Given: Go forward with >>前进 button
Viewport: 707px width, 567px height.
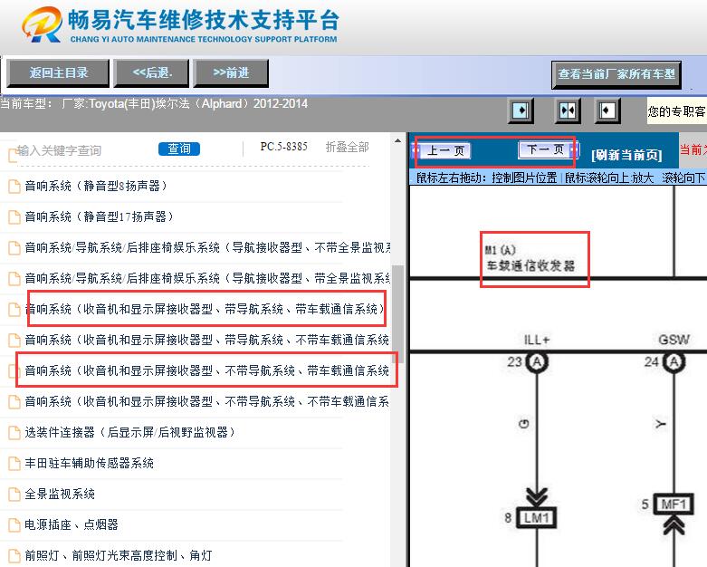Looking at the screenshot, I should click(231, 73).
